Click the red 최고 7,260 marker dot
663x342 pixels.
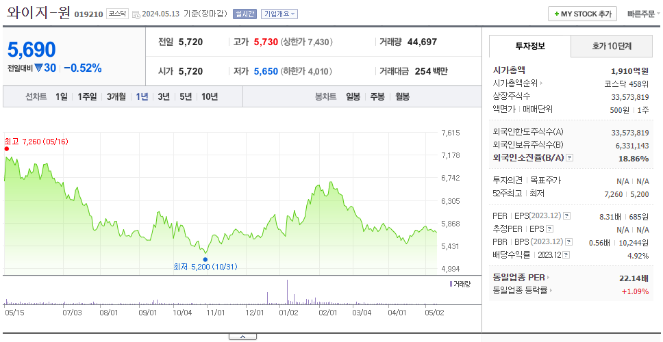pyautogui.click(x=6, y=148)
